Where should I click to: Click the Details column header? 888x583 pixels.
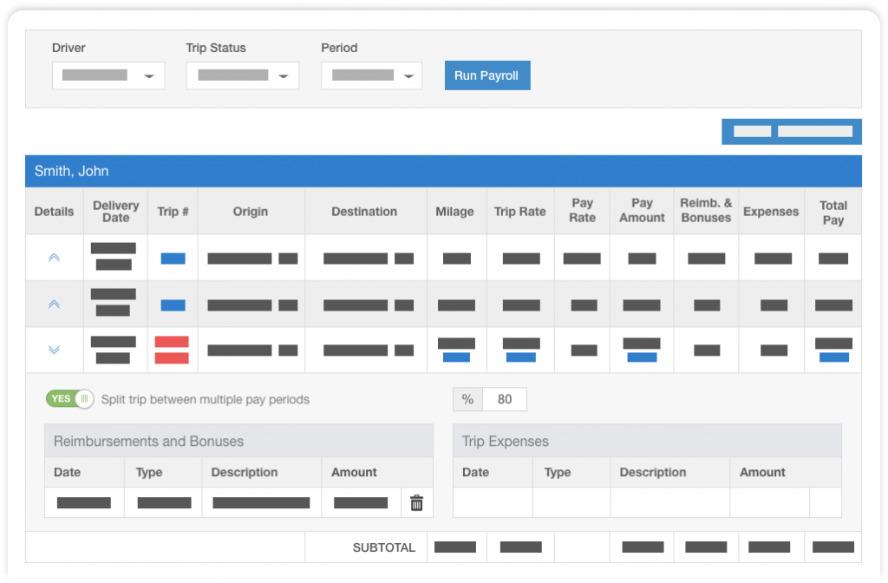pos(54,212)
